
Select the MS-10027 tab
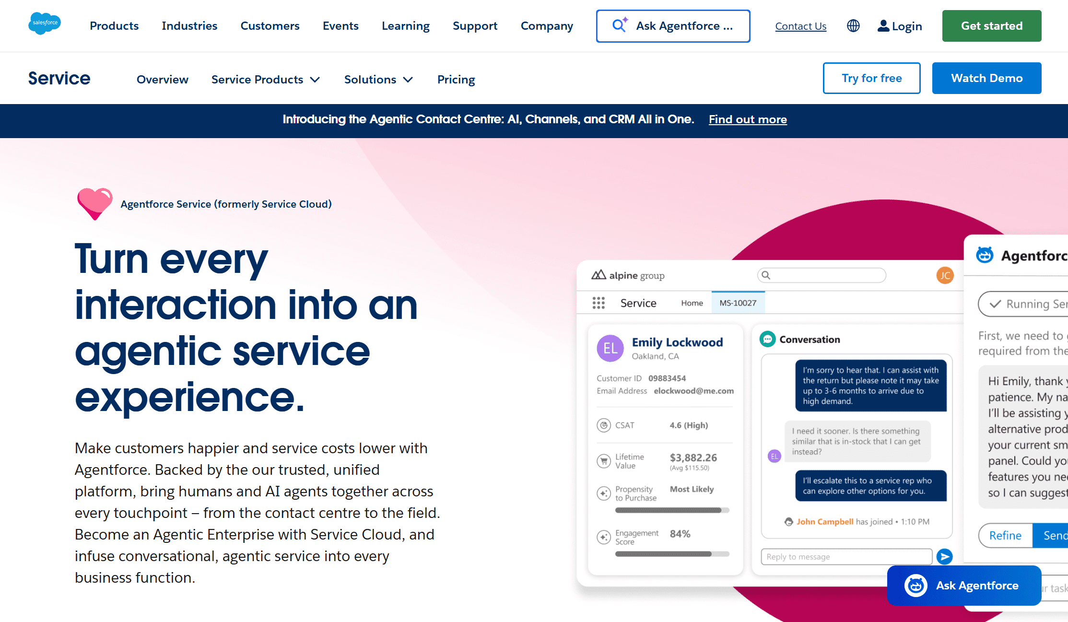738,303
